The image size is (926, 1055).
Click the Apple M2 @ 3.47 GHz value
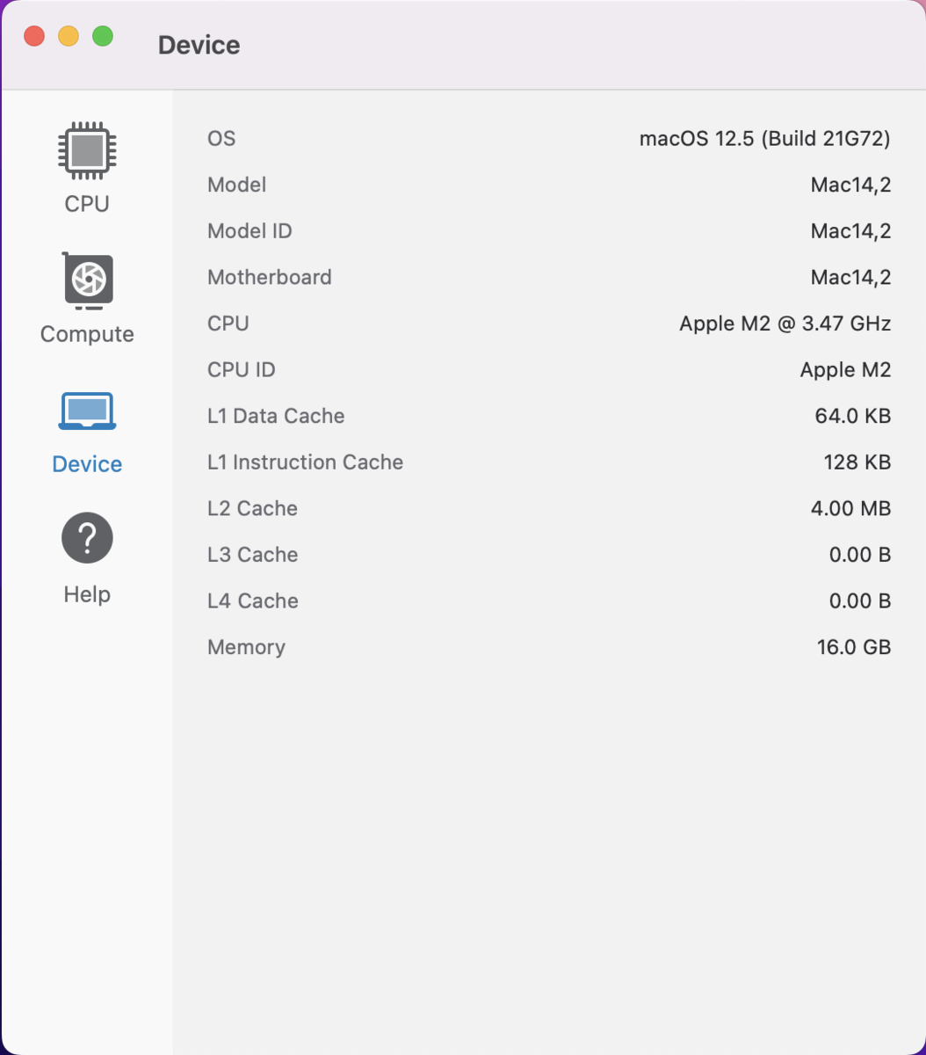pos(785,324)
